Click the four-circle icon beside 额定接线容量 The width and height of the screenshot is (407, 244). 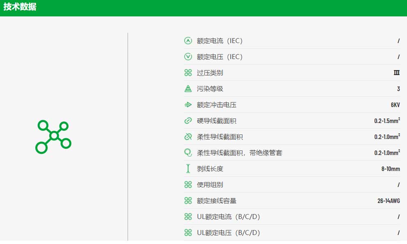click(x=188, y=201)
